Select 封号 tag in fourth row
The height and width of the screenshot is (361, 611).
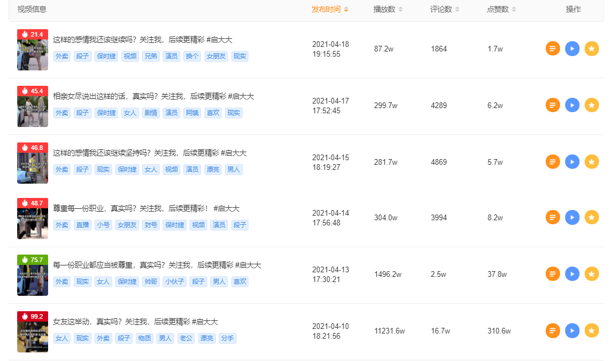151,225
